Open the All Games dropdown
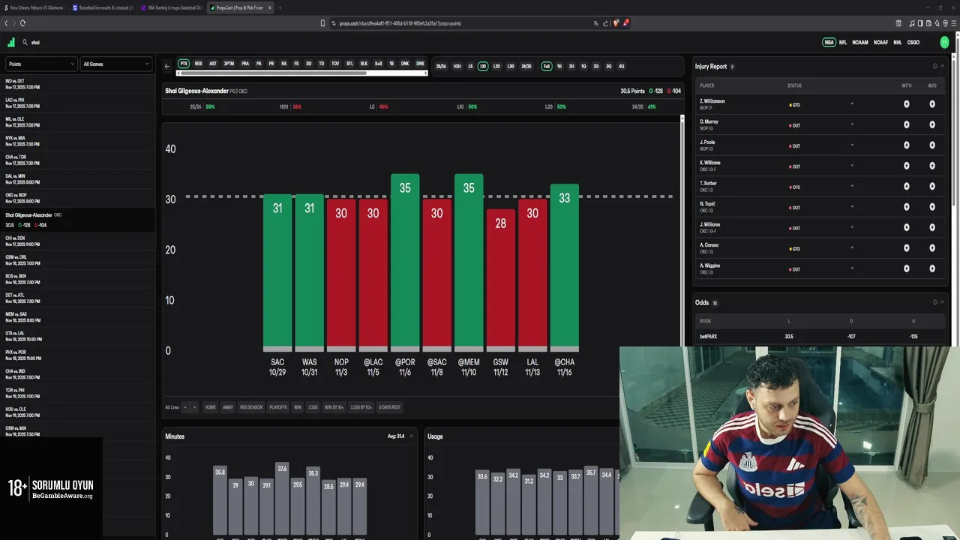This screenshot has width=960, height=540. tap(116, 64)
